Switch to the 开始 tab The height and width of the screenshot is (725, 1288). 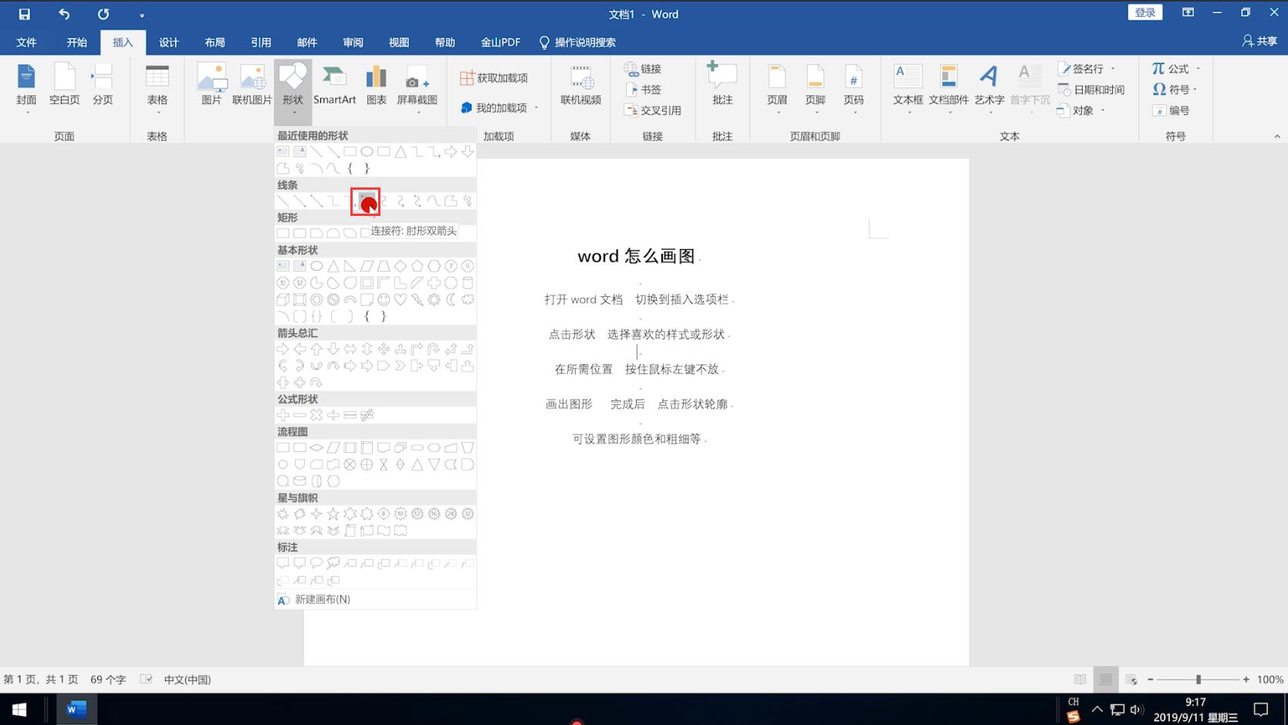[76, 42]
